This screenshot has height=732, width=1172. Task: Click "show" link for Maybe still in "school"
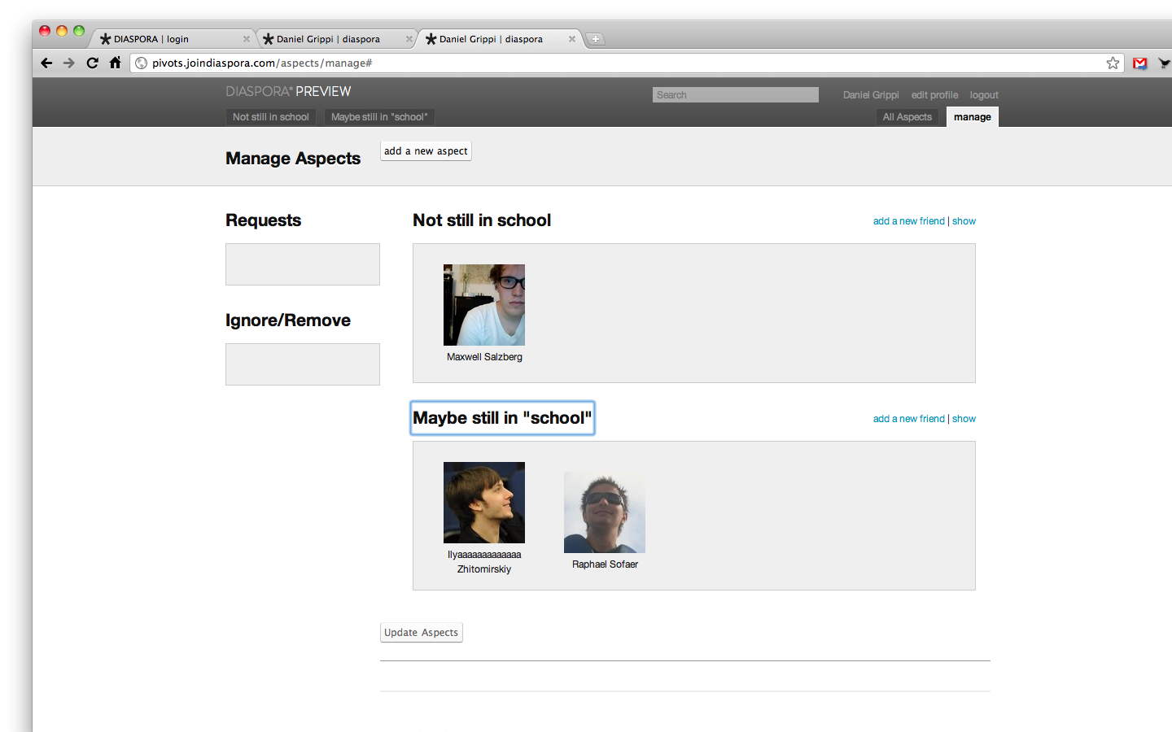point(964,419)
